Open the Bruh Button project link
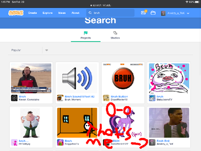201x151 pixels. point(119,96)
